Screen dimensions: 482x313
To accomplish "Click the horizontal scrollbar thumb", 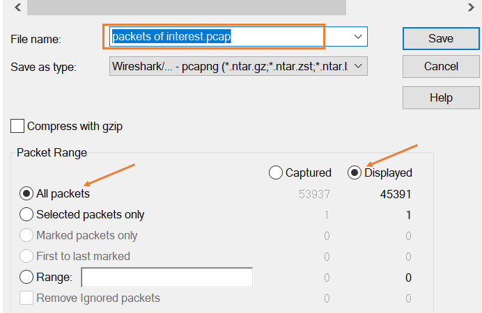I will click(187, 7).
